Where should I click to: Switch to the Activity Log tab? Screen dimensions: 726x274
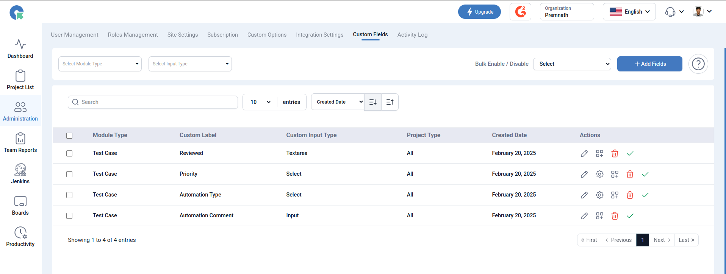[412, 35]
